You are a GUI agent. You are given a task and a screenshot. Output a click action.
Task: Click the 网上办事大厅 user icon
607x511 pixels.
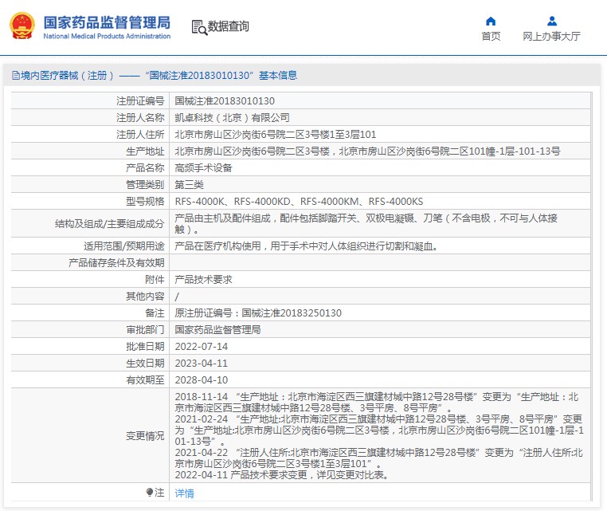tap(551, 21)
